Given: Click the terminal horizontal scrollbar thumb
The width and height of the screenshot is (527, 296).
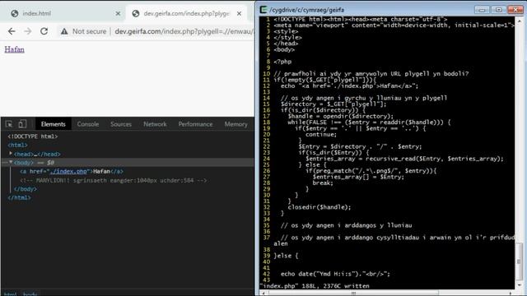Looking at the screenshot, I should click(353, 293).
